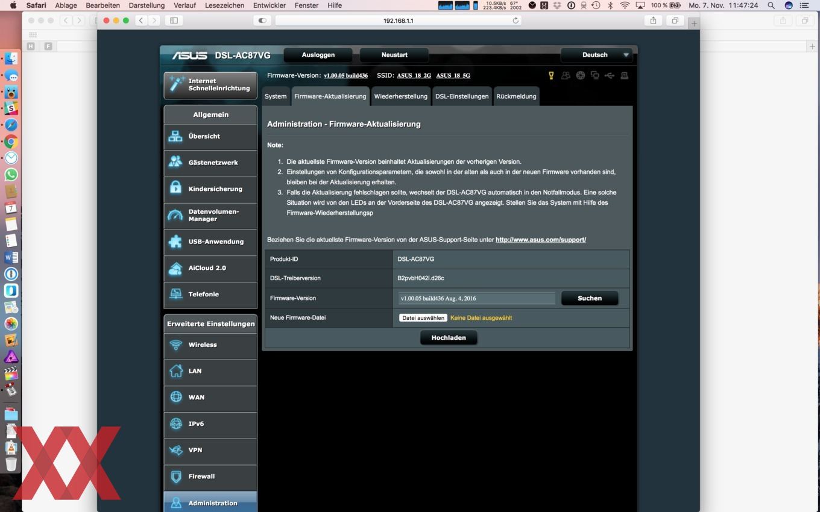Click the Bluetooth icon in menu bar
The image size is (820, 512).
[x=610, y=5]
